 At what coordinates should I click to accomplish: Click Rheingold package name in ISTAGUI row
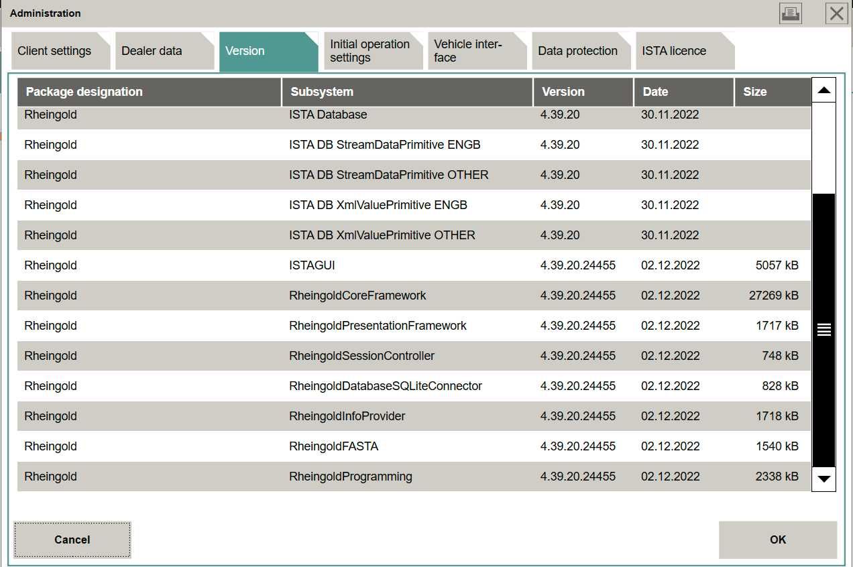click(x=50, y=265)
